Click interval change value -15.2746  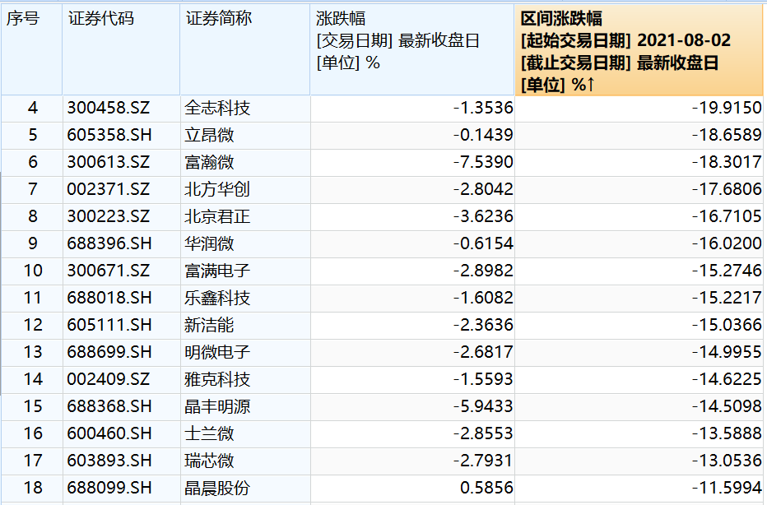point(727,271)
